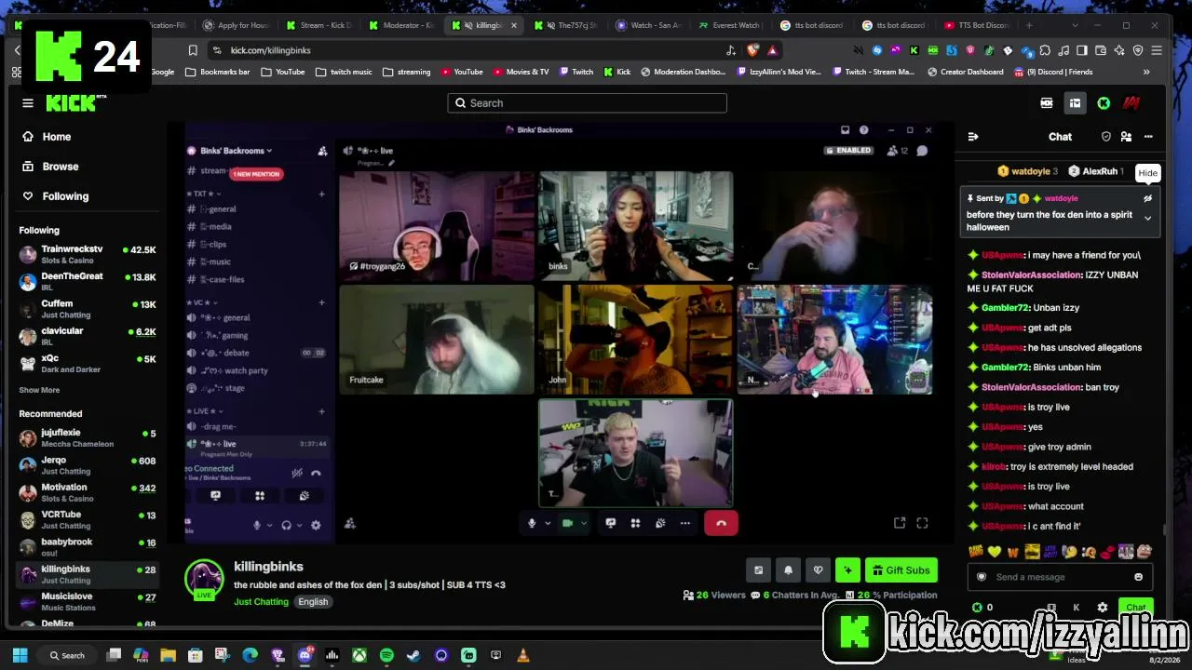
Task: Open Spotify from the Windows taskbar
Action: (386, 655)
